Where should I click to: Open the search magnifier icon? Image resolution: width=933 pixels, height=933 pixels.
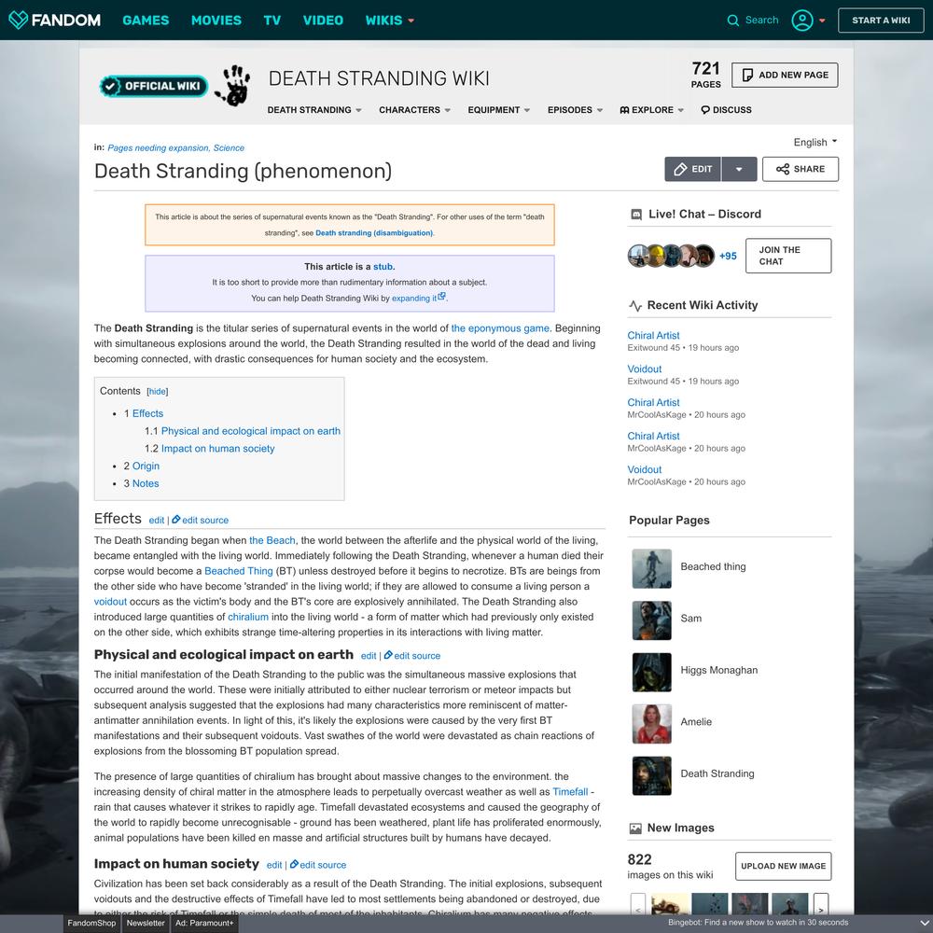pyautogui.click(x=732, y=21)
